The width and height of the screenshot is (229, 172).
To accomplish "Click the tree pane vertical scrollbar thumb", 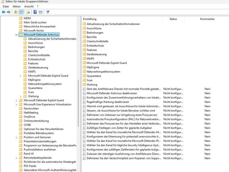I will click(x=78, y=103).
